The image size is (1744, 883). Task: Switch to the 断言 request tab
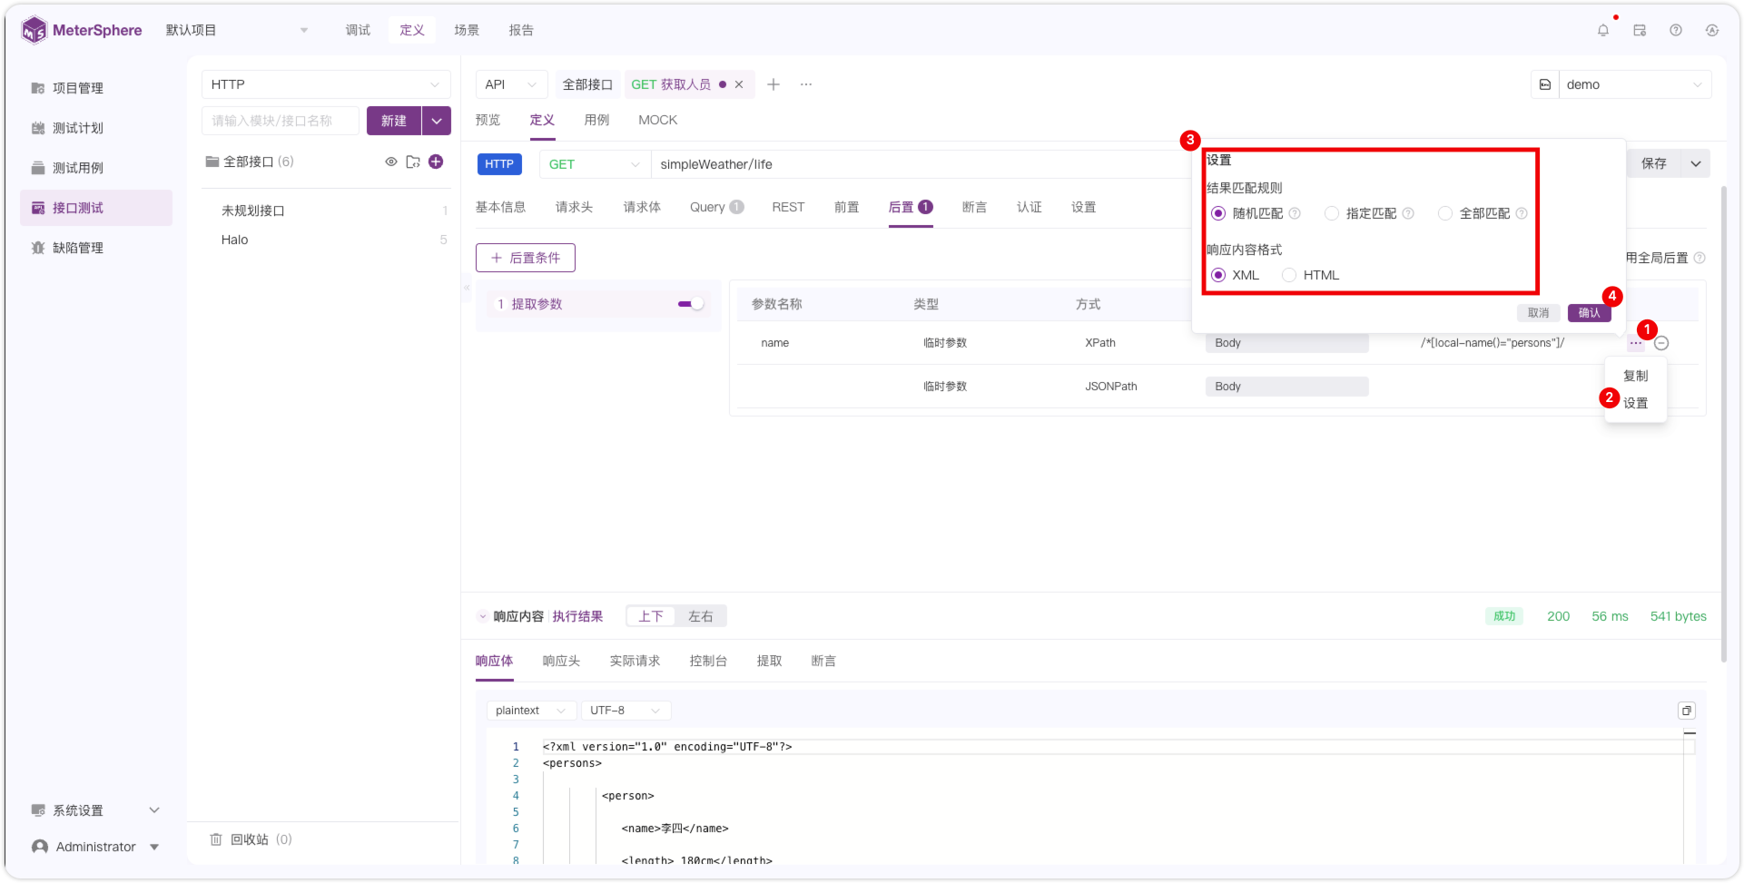pyautogui.click(x=974, y=207)
